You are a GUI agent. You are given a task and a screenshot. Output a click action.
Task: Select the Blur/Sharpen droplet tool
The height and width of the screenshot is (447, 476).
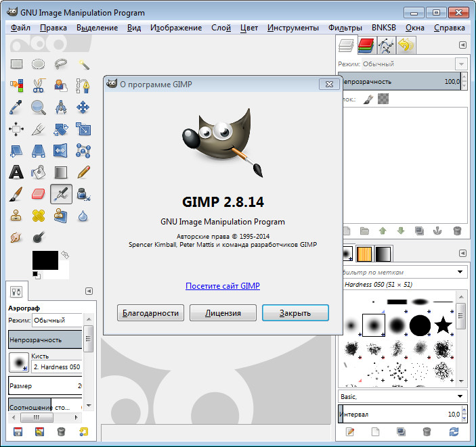[83, 216]
